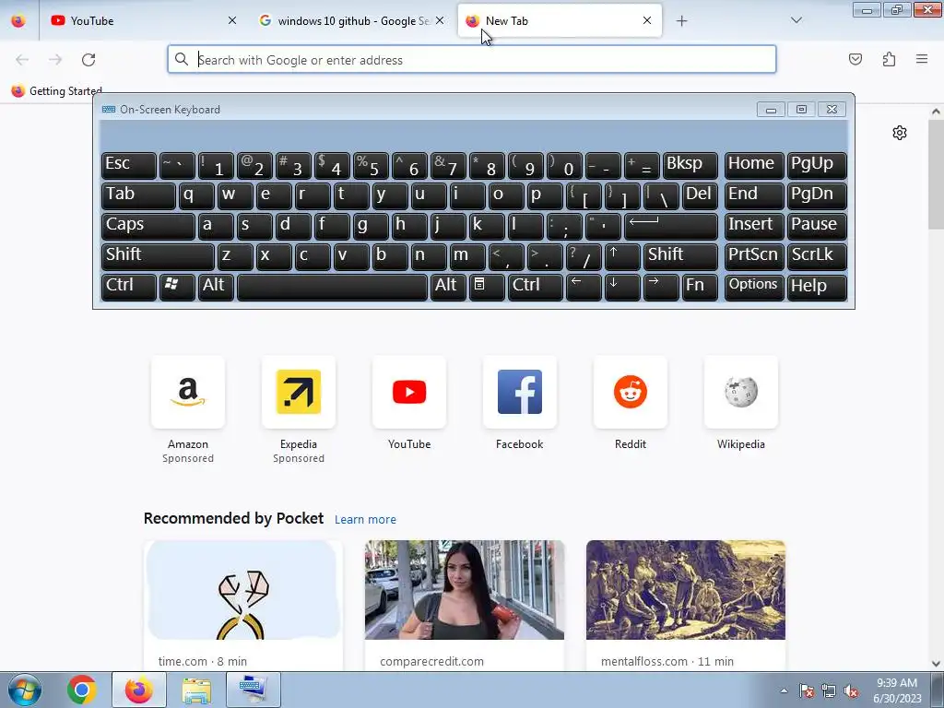Image resolution: width=944 pixels, height=708 pixels.
Task: Open the Expedia shortcut tile
Action: pyautogui.click(x=299, y=392)
